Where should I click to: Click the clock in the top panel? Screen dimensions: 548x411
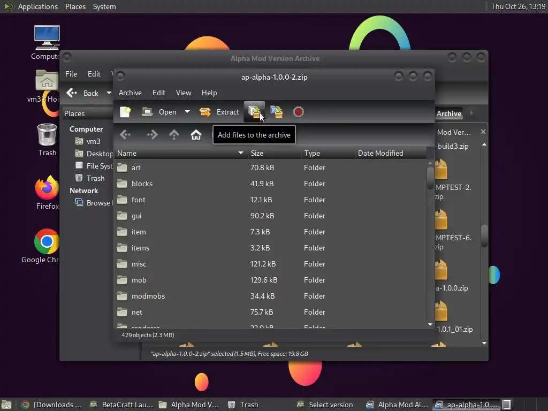[x=518, y=6]
